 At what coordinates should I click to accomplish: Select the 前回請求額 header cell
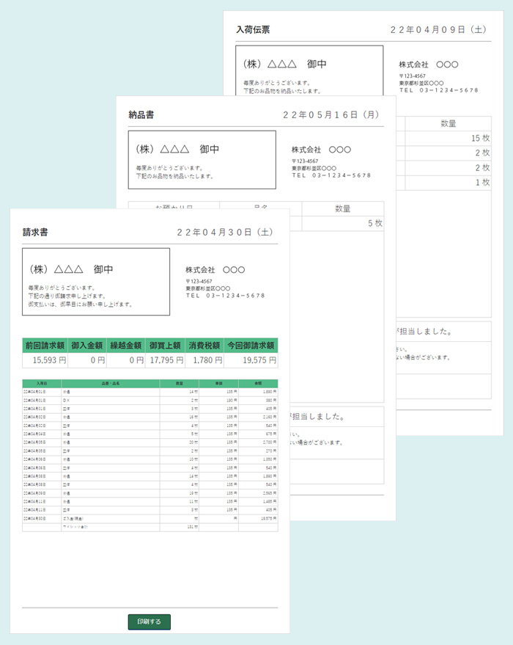click(45, 346)
